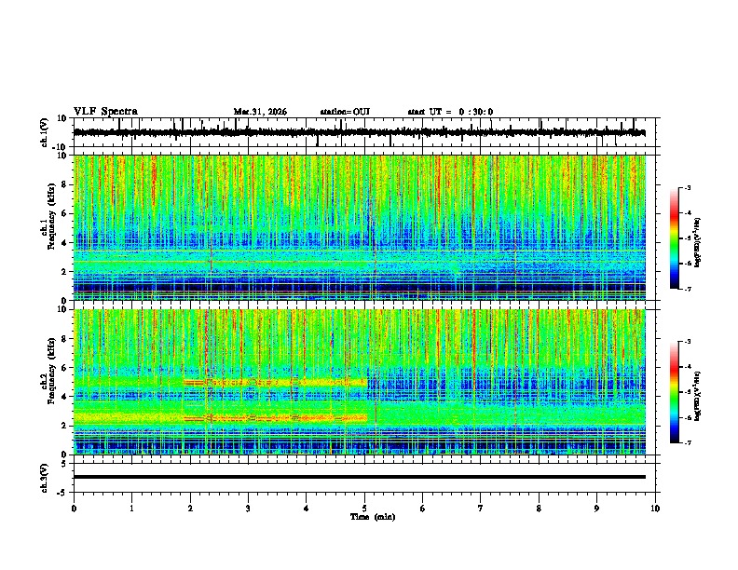The height and width of the screenshot is (570, 738).
Task: Click the 'start UT = 0 :30: 0' text
Action: (450, 112)
